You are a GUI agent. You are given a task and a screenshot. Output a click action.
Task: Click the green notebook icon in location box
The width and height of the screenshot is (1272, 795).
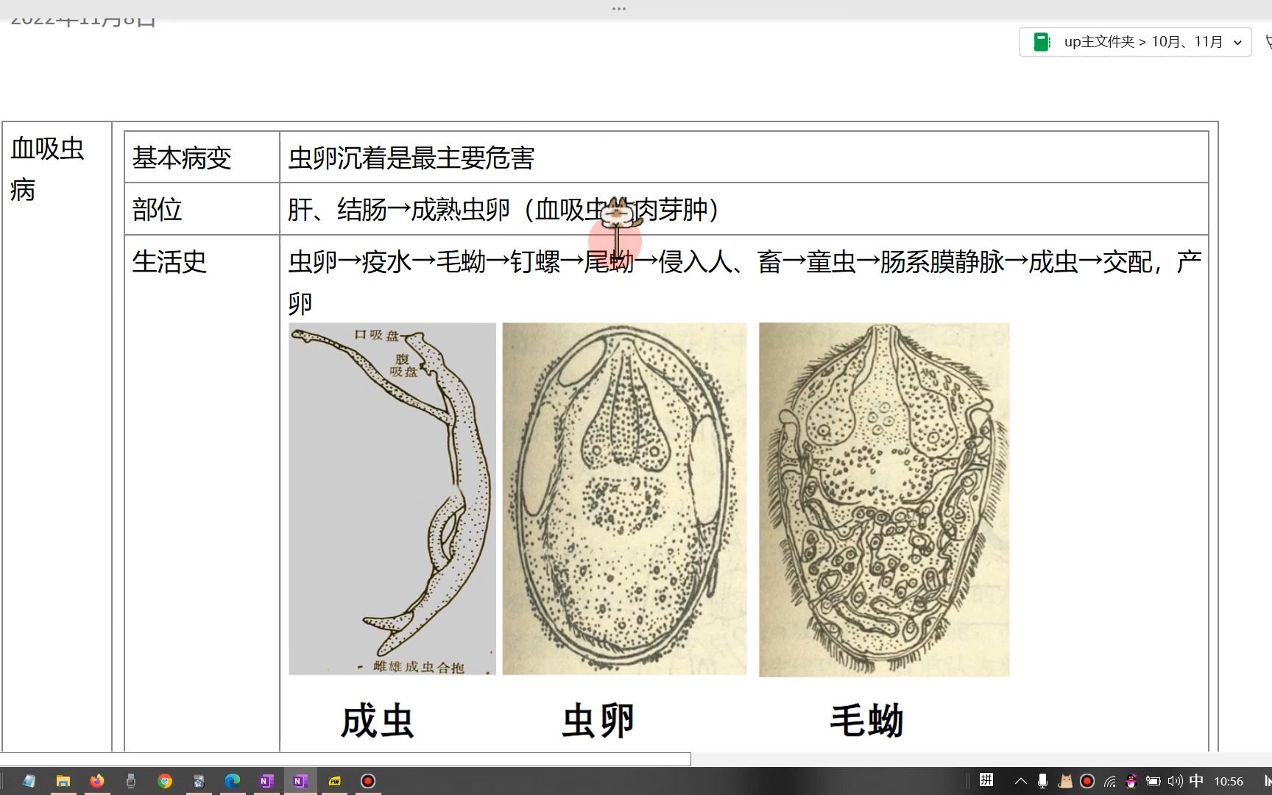[x=1042, y=42]
